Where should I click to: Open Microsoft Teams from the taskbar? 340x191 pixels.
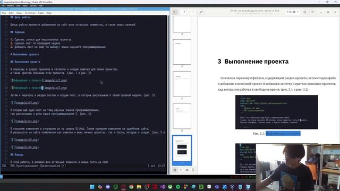point(217,187)
